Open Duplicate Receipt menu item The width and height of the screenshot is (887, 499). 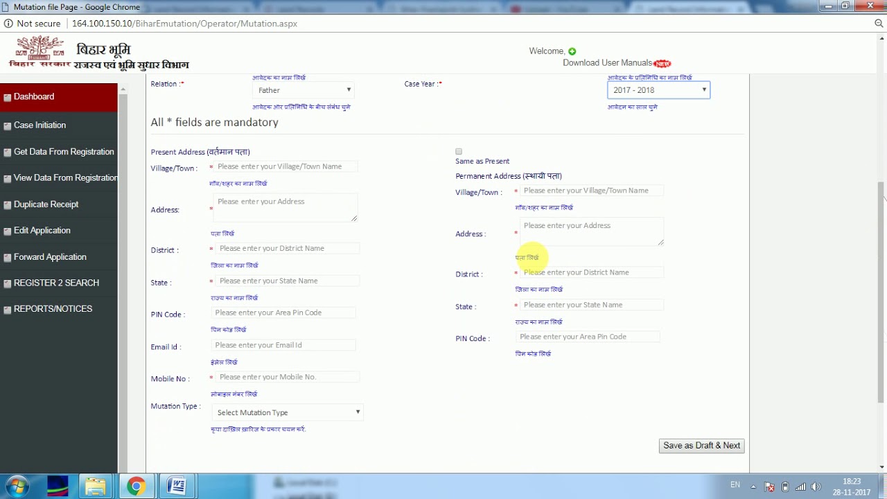pos(46,204)
